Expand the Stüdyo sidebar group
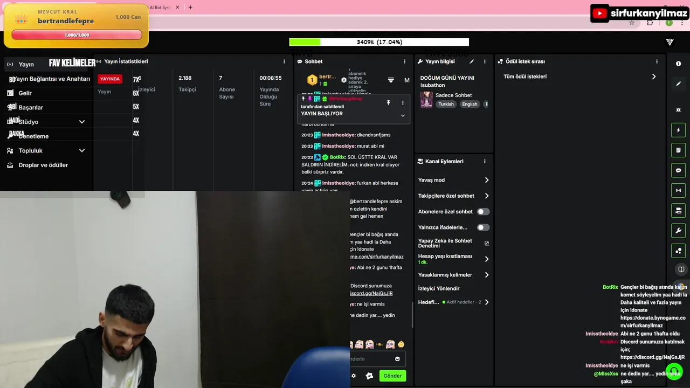690x388 pixels. [46, 122]
